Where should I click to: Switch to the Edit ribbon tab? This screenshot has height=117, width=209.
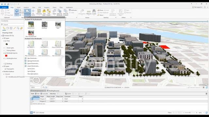pyautogui.click(x=40, y=7)
